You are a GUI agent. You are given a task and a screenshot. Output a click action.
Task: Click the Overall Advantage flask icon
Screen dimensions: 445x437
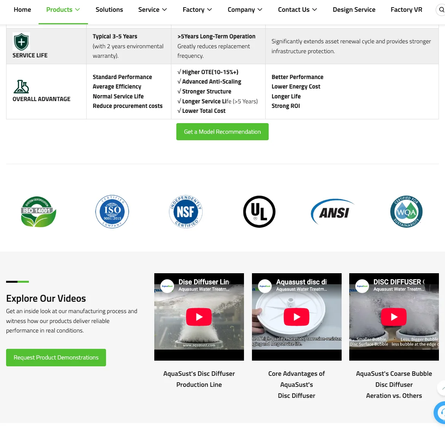pos(21,87)
